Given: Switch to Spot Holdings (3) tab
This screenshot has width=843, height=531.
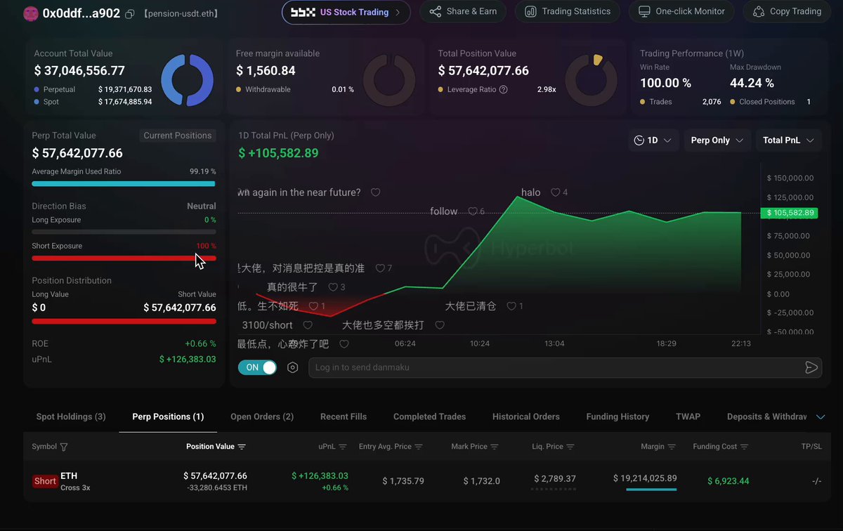Looking at the screenshot, I should pyautogui.click(x=71, y=417).
